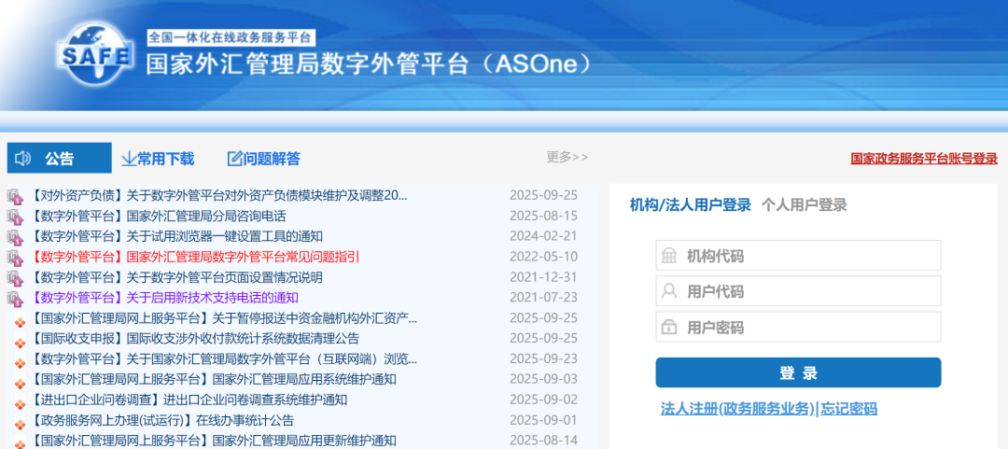Click pinned icon beside 分局咨询电话 notice

(x=15, y=217)
